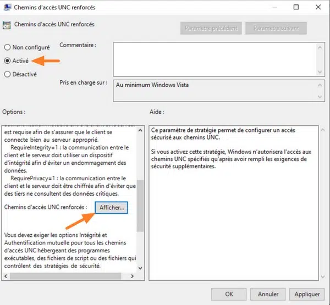Click Aide pane scroll down arrow
This screenshot has height=305, width=330.
coord(323,277)
